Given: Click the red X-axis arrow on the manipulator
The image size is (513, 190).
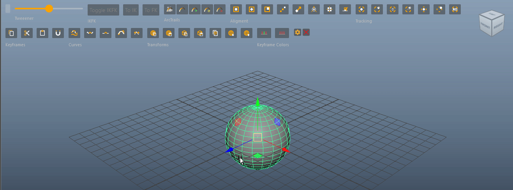Looking at the screenshot, I should [x=286, y=150].
